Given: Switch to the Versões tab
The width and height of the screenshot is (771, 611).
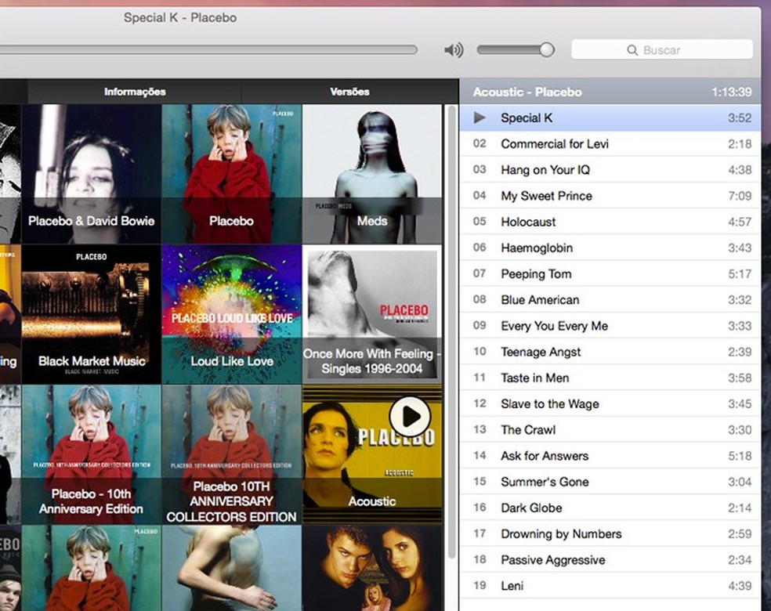Looking at the screenshot, I should click(349, 91).
